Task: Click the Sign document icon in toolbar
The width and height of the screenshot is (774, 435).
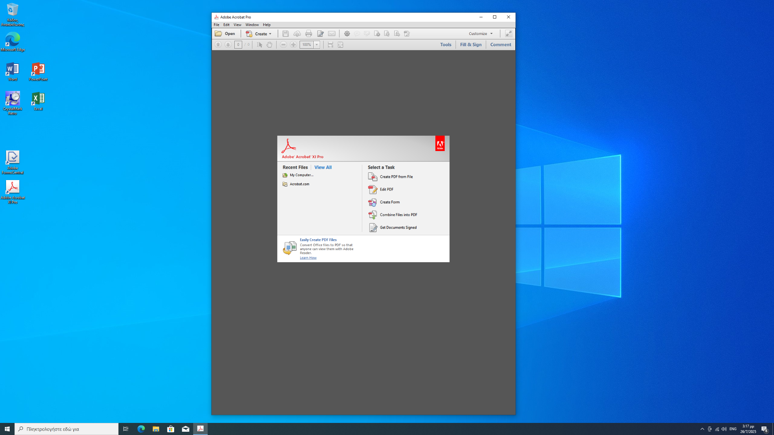Action: coord(407,34)
